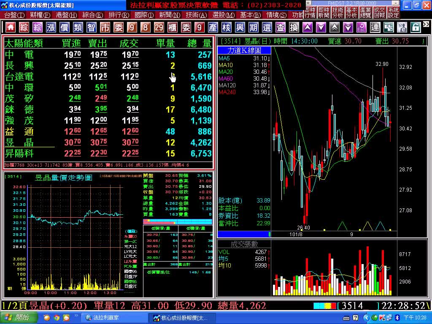Select the 長興 stock row
The height and width of the screenshot is (324, 432).
(108, 65)
